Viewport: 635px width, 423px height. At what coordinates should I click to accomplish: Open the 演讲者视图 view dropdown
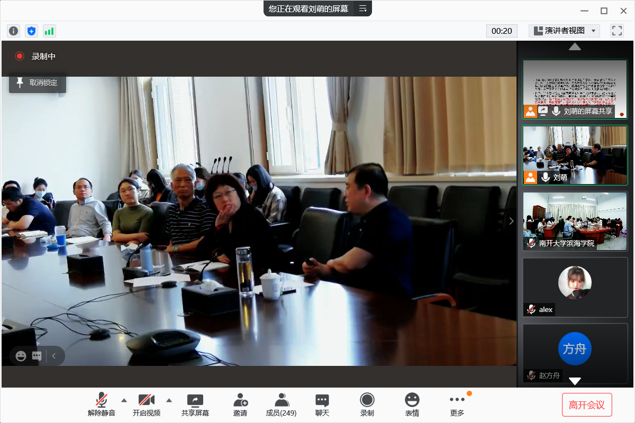point(564,31)
